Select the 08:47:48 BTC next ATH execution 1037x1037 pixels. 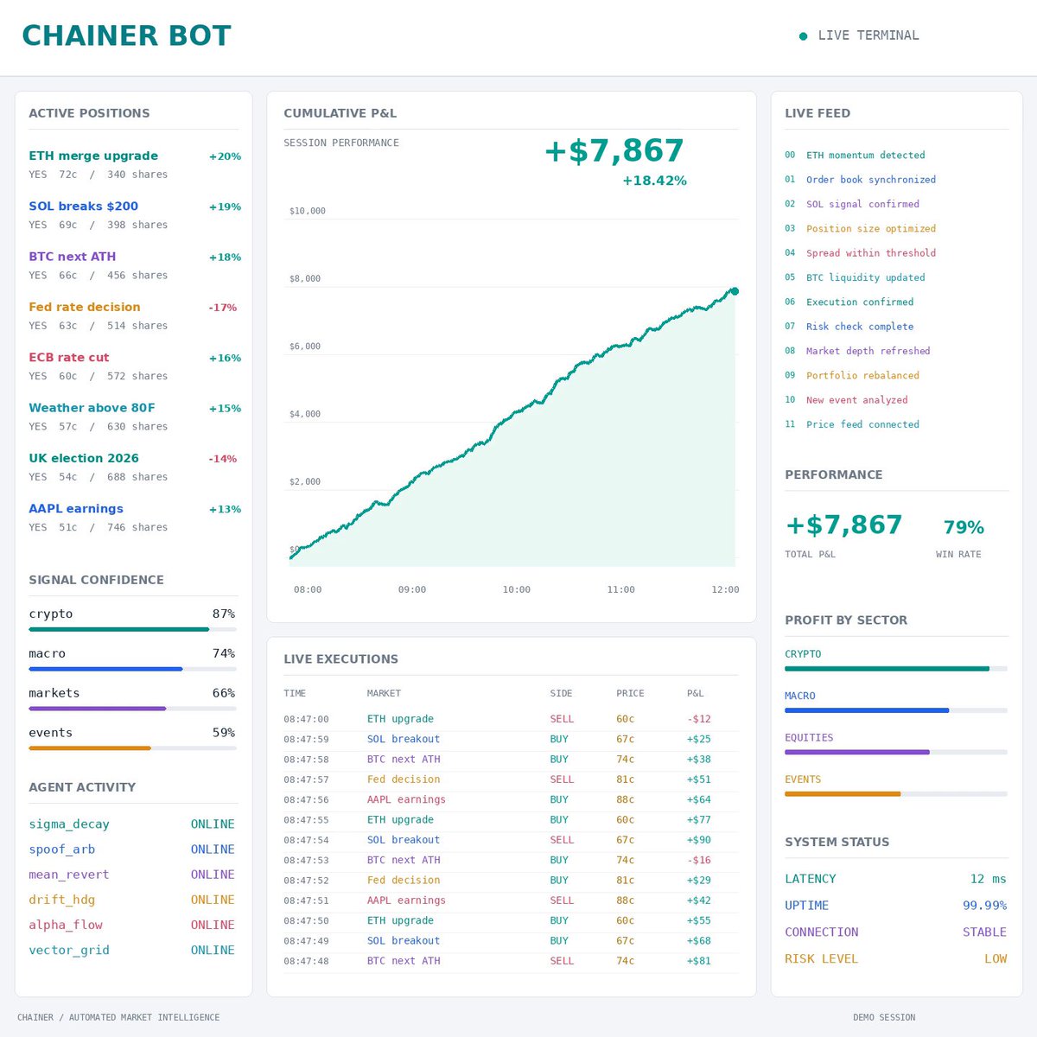pyautogui.click(x=511, y=961)
